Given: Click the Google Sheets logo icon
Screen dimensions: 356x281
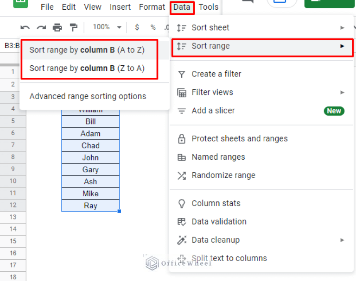Looking at the screenshot, I should 20,4.
